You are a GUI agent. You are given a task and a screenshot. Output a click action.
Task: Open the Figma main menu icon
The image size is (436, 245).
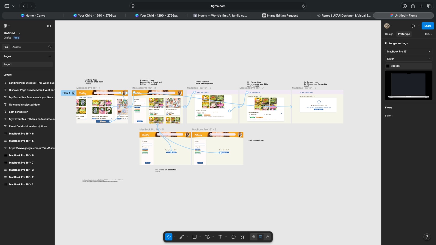(5, 26)
